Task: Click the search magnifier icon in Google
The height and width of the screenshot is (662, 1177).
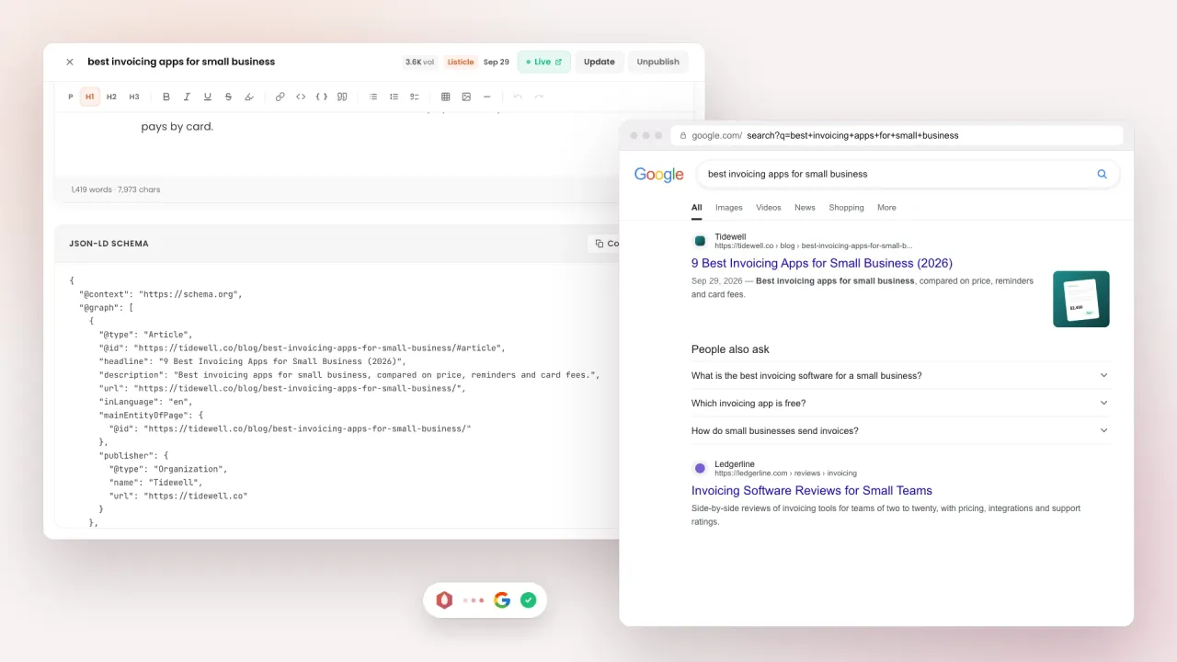Action: tap(1102, 174)
